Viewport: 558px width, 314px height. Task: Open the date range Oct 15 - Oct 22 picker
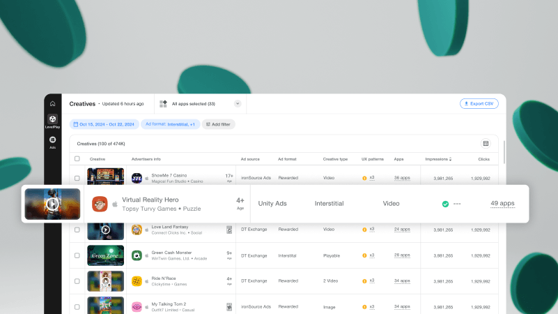(104, 124)
